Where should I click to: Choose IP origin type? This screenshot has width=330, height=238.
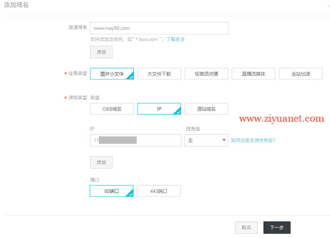tap(159, 109)
